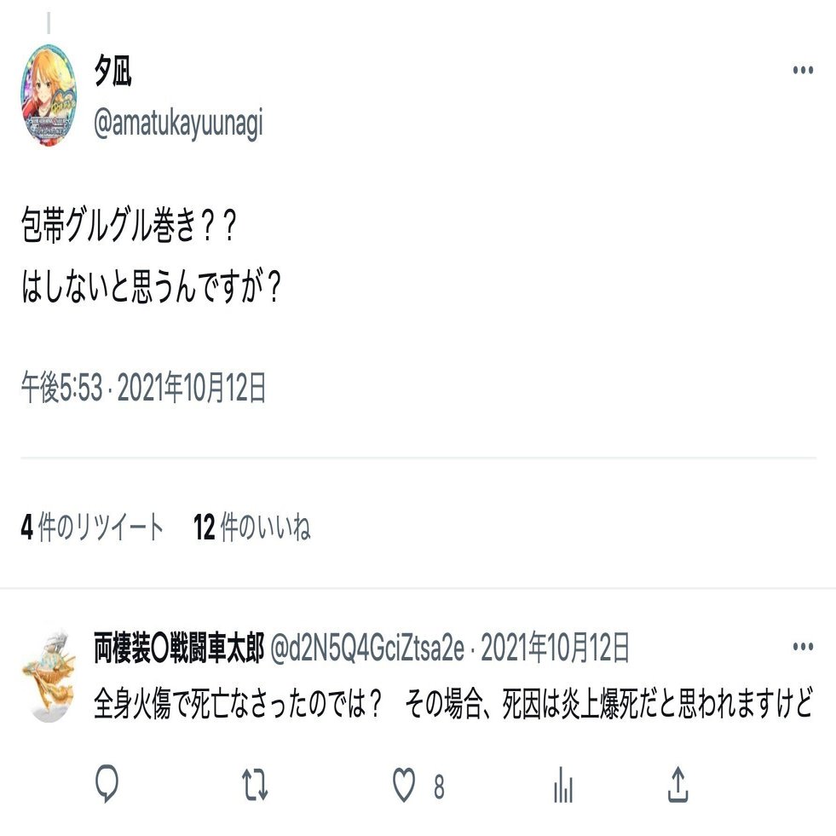Like the reply with the heart icon
Image resolution: width=836 pixels, height=836 pixels.
click(404, 785)
